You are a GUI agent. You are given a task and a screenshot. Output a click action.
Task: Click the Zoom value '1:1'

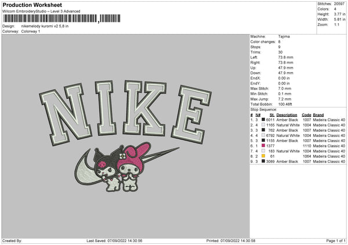(x=336, y=24)
